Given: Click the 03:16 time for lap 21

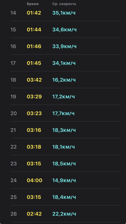Looking at the screenshot, I should (34, 130).
